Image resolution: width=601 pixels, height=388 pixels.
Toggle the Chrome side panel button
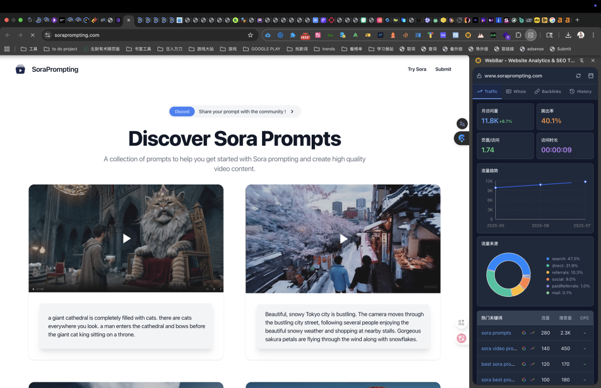(x=530, y=35)
